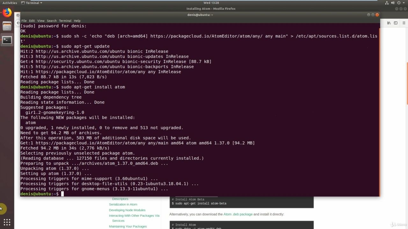Follow the Atom .deb package link
The image size is (408, 229).
[238, 214]
